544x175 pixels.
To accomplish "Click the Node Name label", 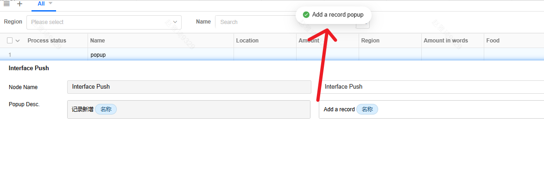I will [23, 87].
